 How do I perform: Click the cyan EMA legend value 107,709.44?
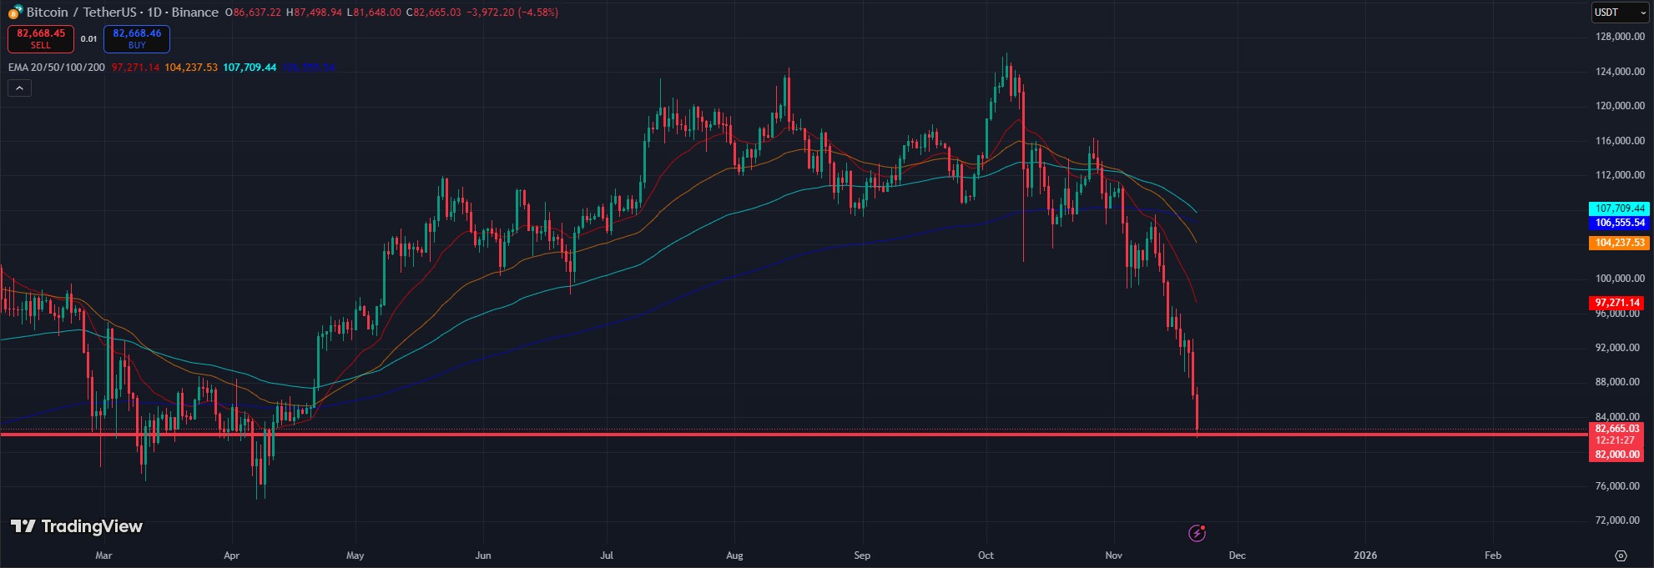[x=250, y=68]
